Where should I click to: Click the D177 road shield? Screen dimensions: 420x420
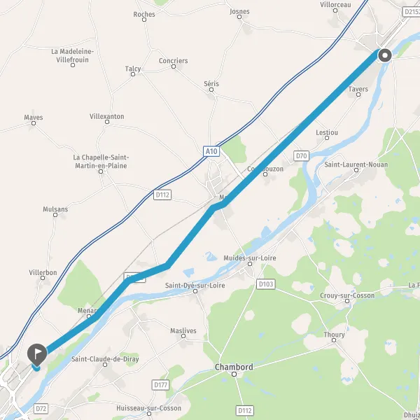pyautogui.click(x=161, y=385)
